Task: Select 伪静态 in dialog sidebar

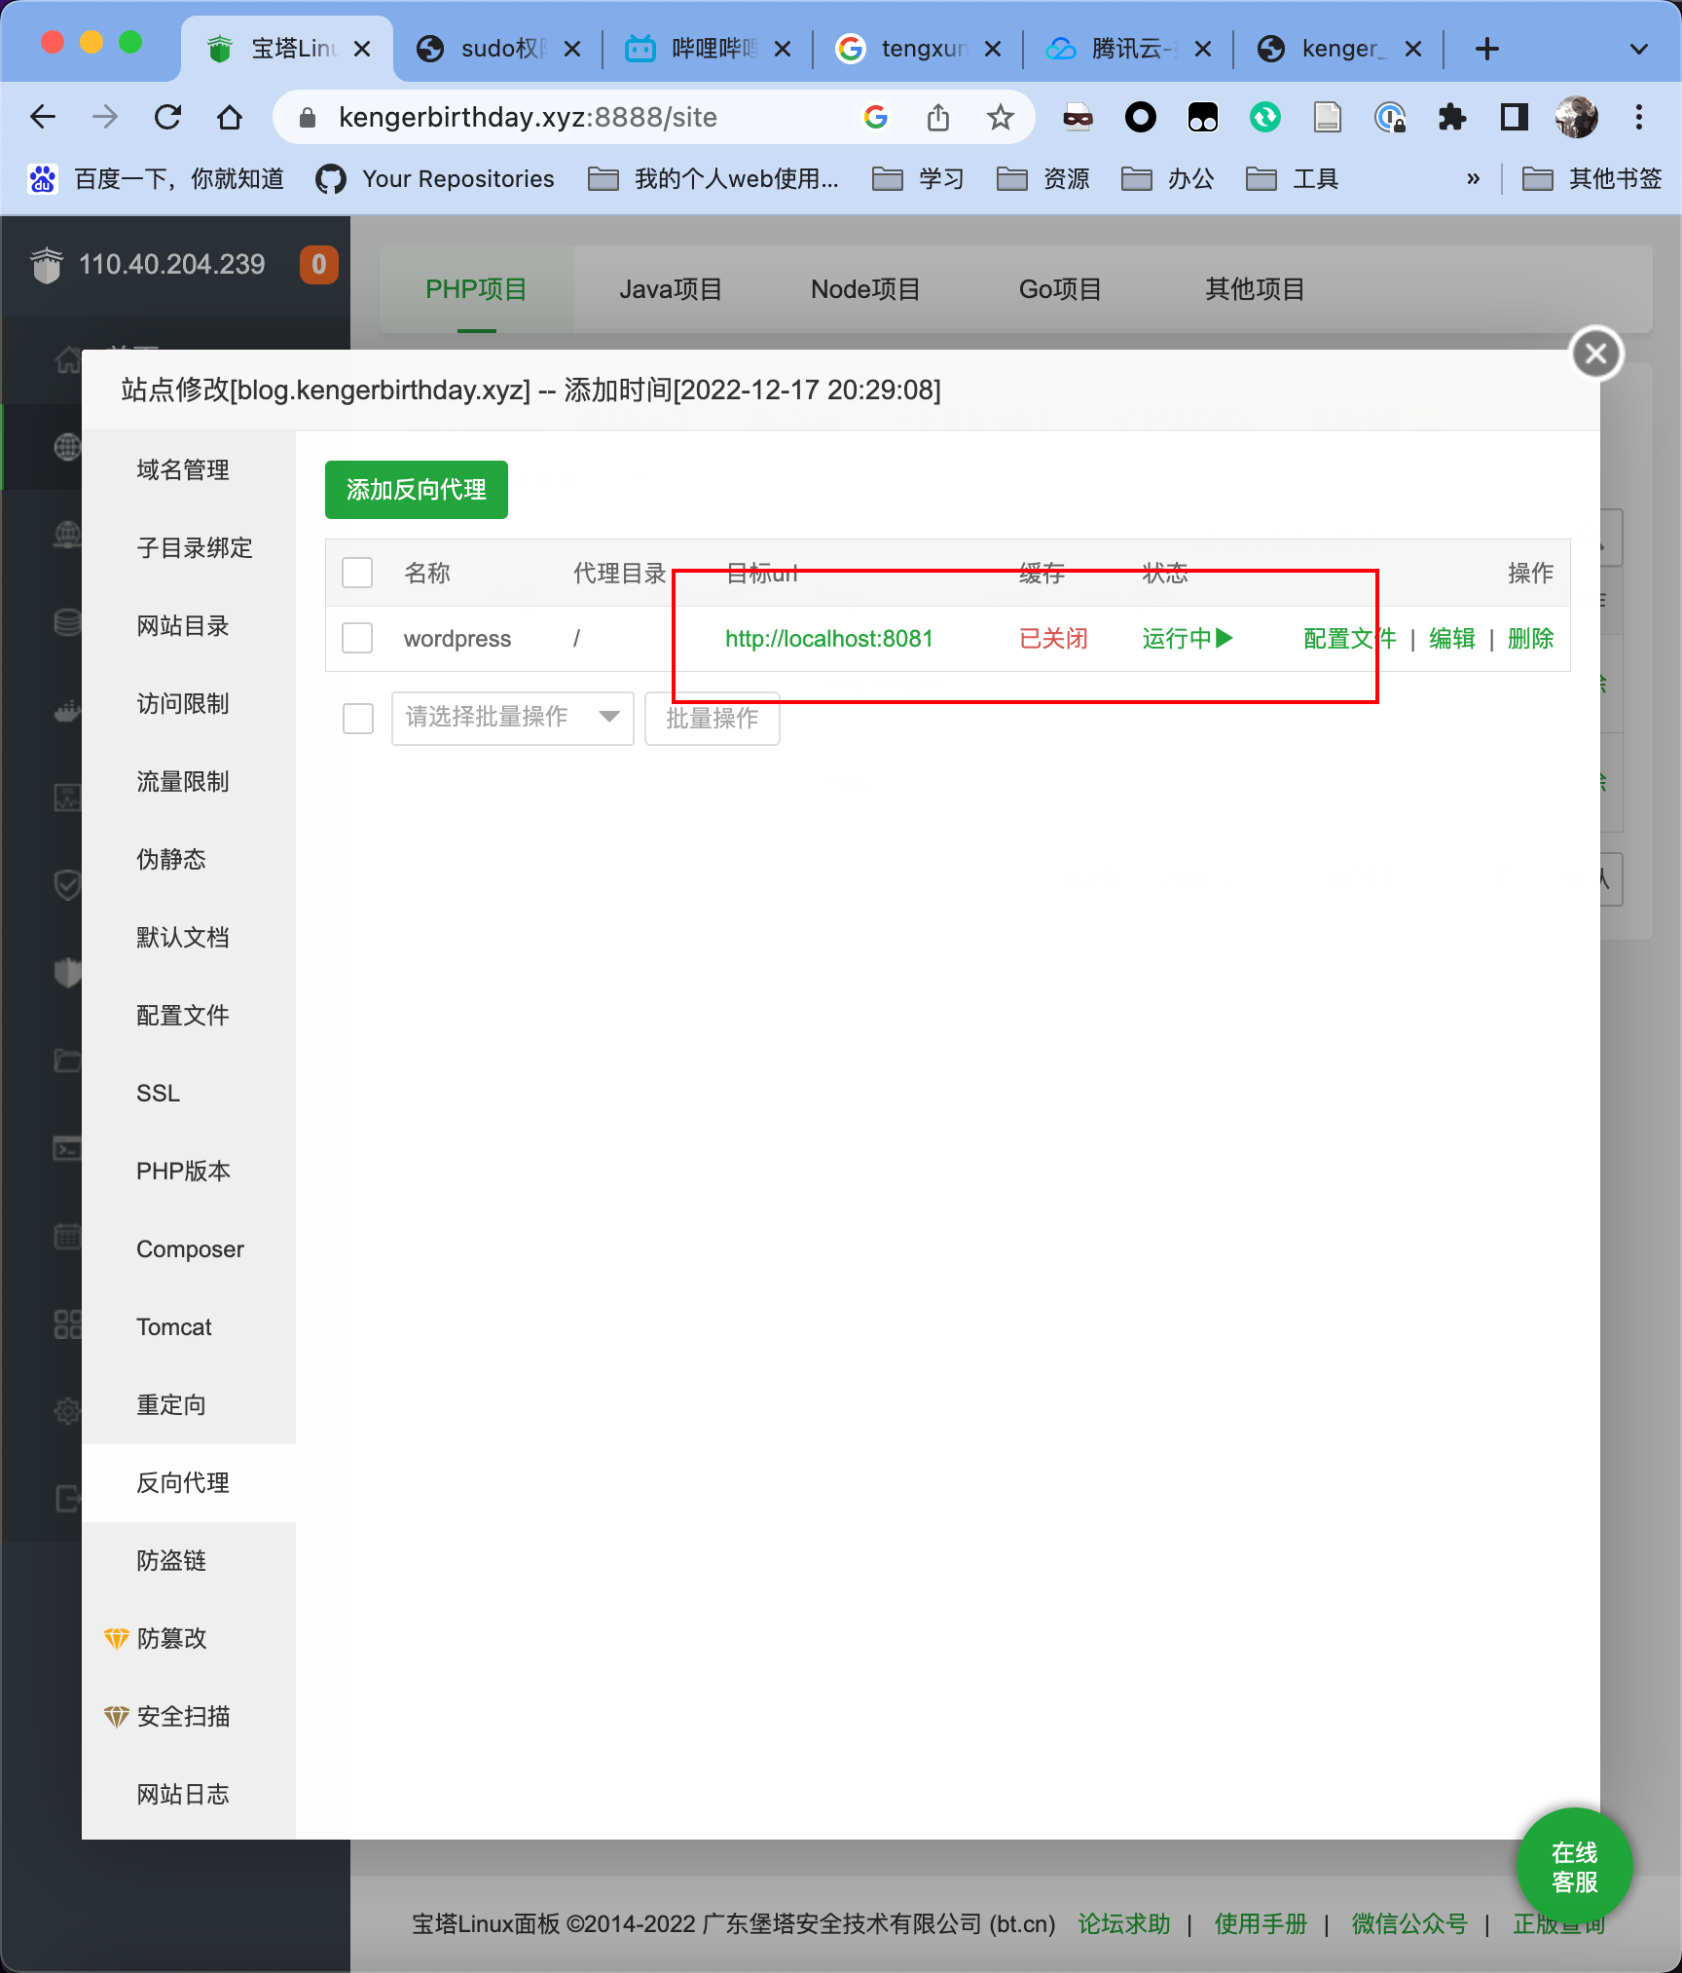Action: pyautogui.click(x=189, y=860)
